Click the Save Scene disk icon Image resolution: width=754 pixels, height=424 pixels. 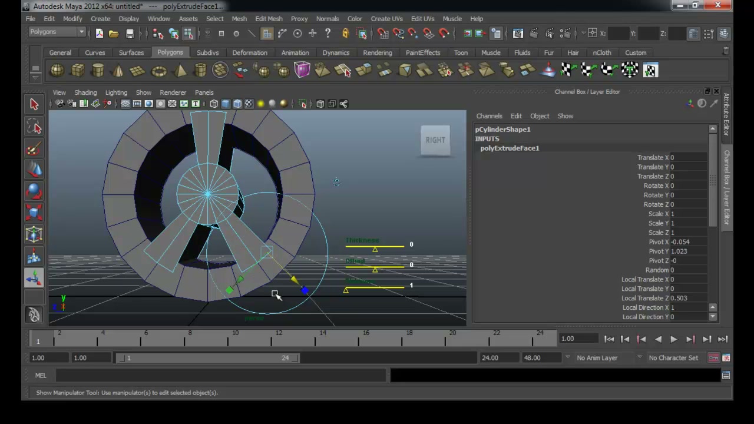point(130,34)
